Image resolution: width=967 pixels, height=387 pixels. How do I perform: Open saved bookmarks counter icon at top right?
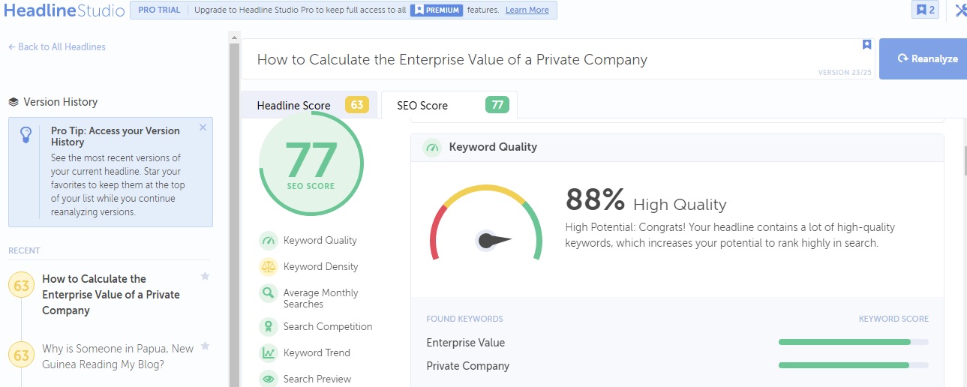(925, 10)
